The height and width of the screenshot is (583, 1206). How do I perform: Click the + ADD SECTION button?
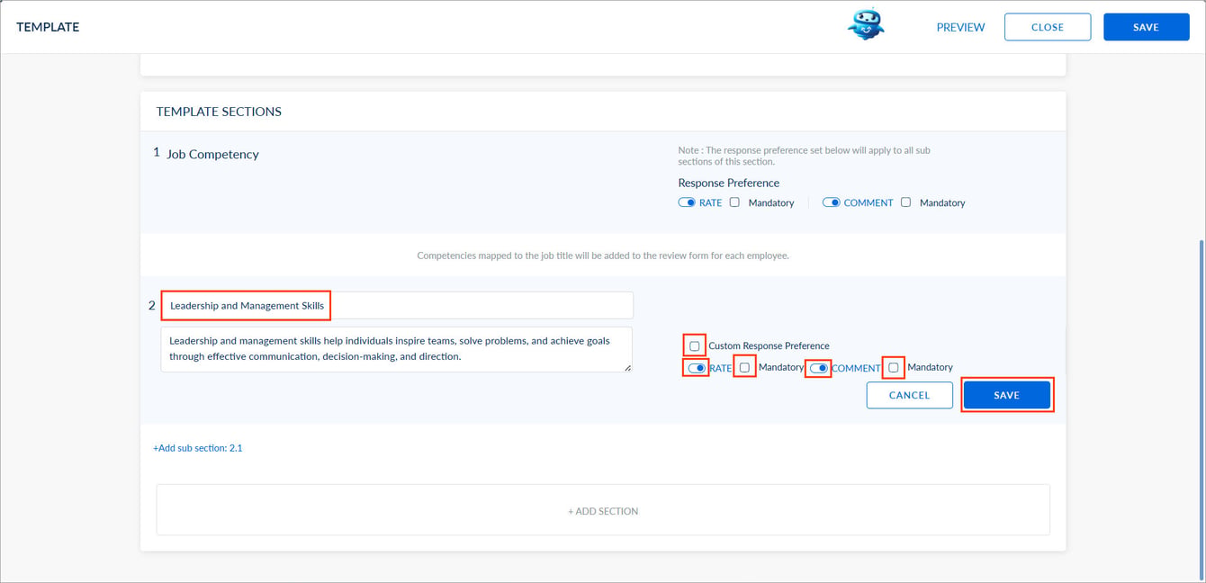pos(603,510)
